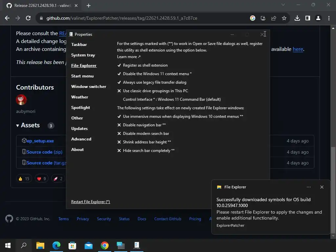The width and height of the screenshot is (336, 252).
Task: Open taskbar search magnifier
Action: click(24, 245)
